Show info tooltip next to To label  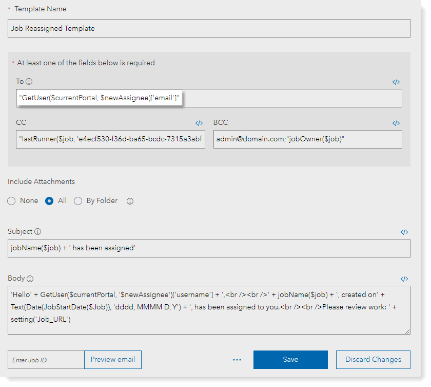[x=29, y=82]
